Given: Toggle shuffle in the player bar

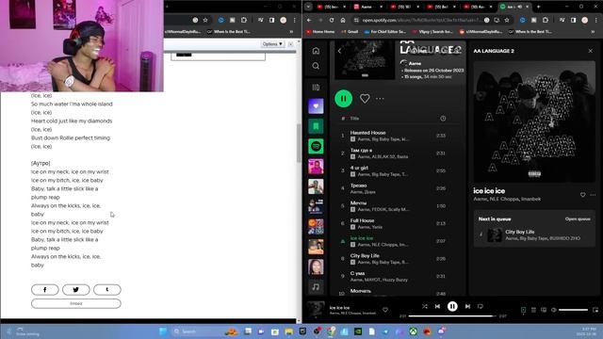Looking at the screenshot, I should coord(425,306).
